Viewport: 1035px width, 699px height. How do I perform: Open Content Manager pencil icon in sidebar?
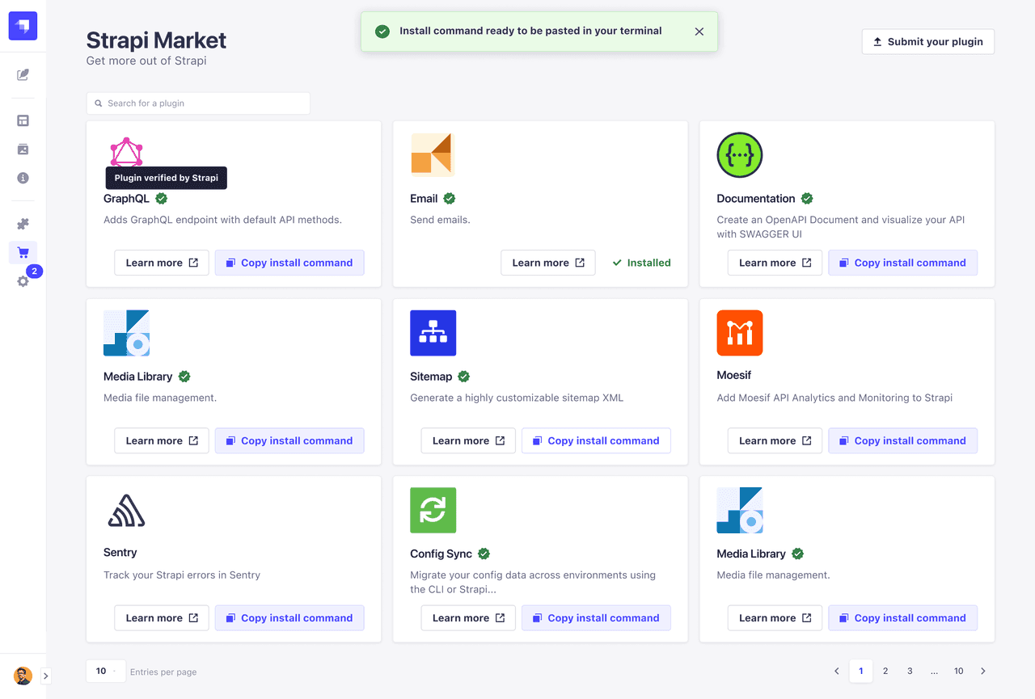[x=23, y=75]
